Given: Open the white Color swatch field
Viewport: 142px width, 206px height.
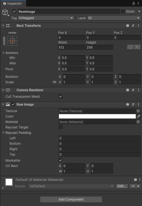Looking at the screenshot, I should point(97,116).
